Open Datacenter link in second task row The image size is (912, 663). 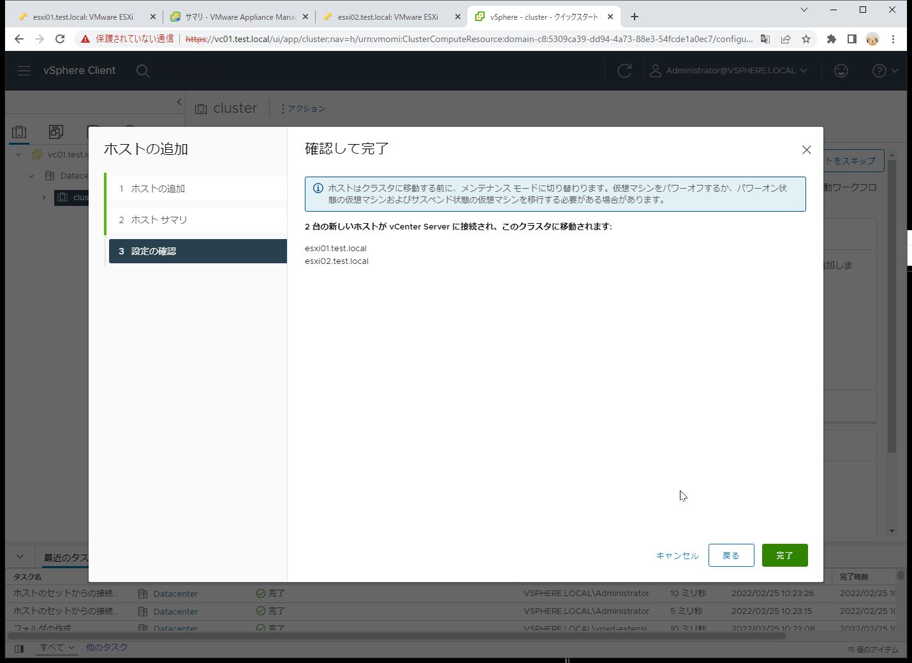(175, 611)
